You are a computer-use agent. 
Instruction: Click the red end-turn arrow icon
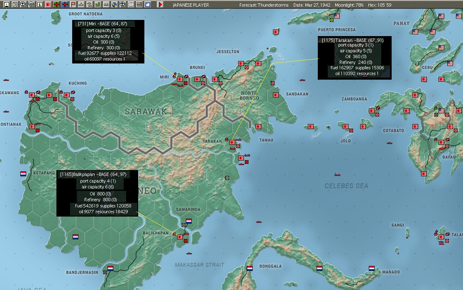tap(160, 5)
